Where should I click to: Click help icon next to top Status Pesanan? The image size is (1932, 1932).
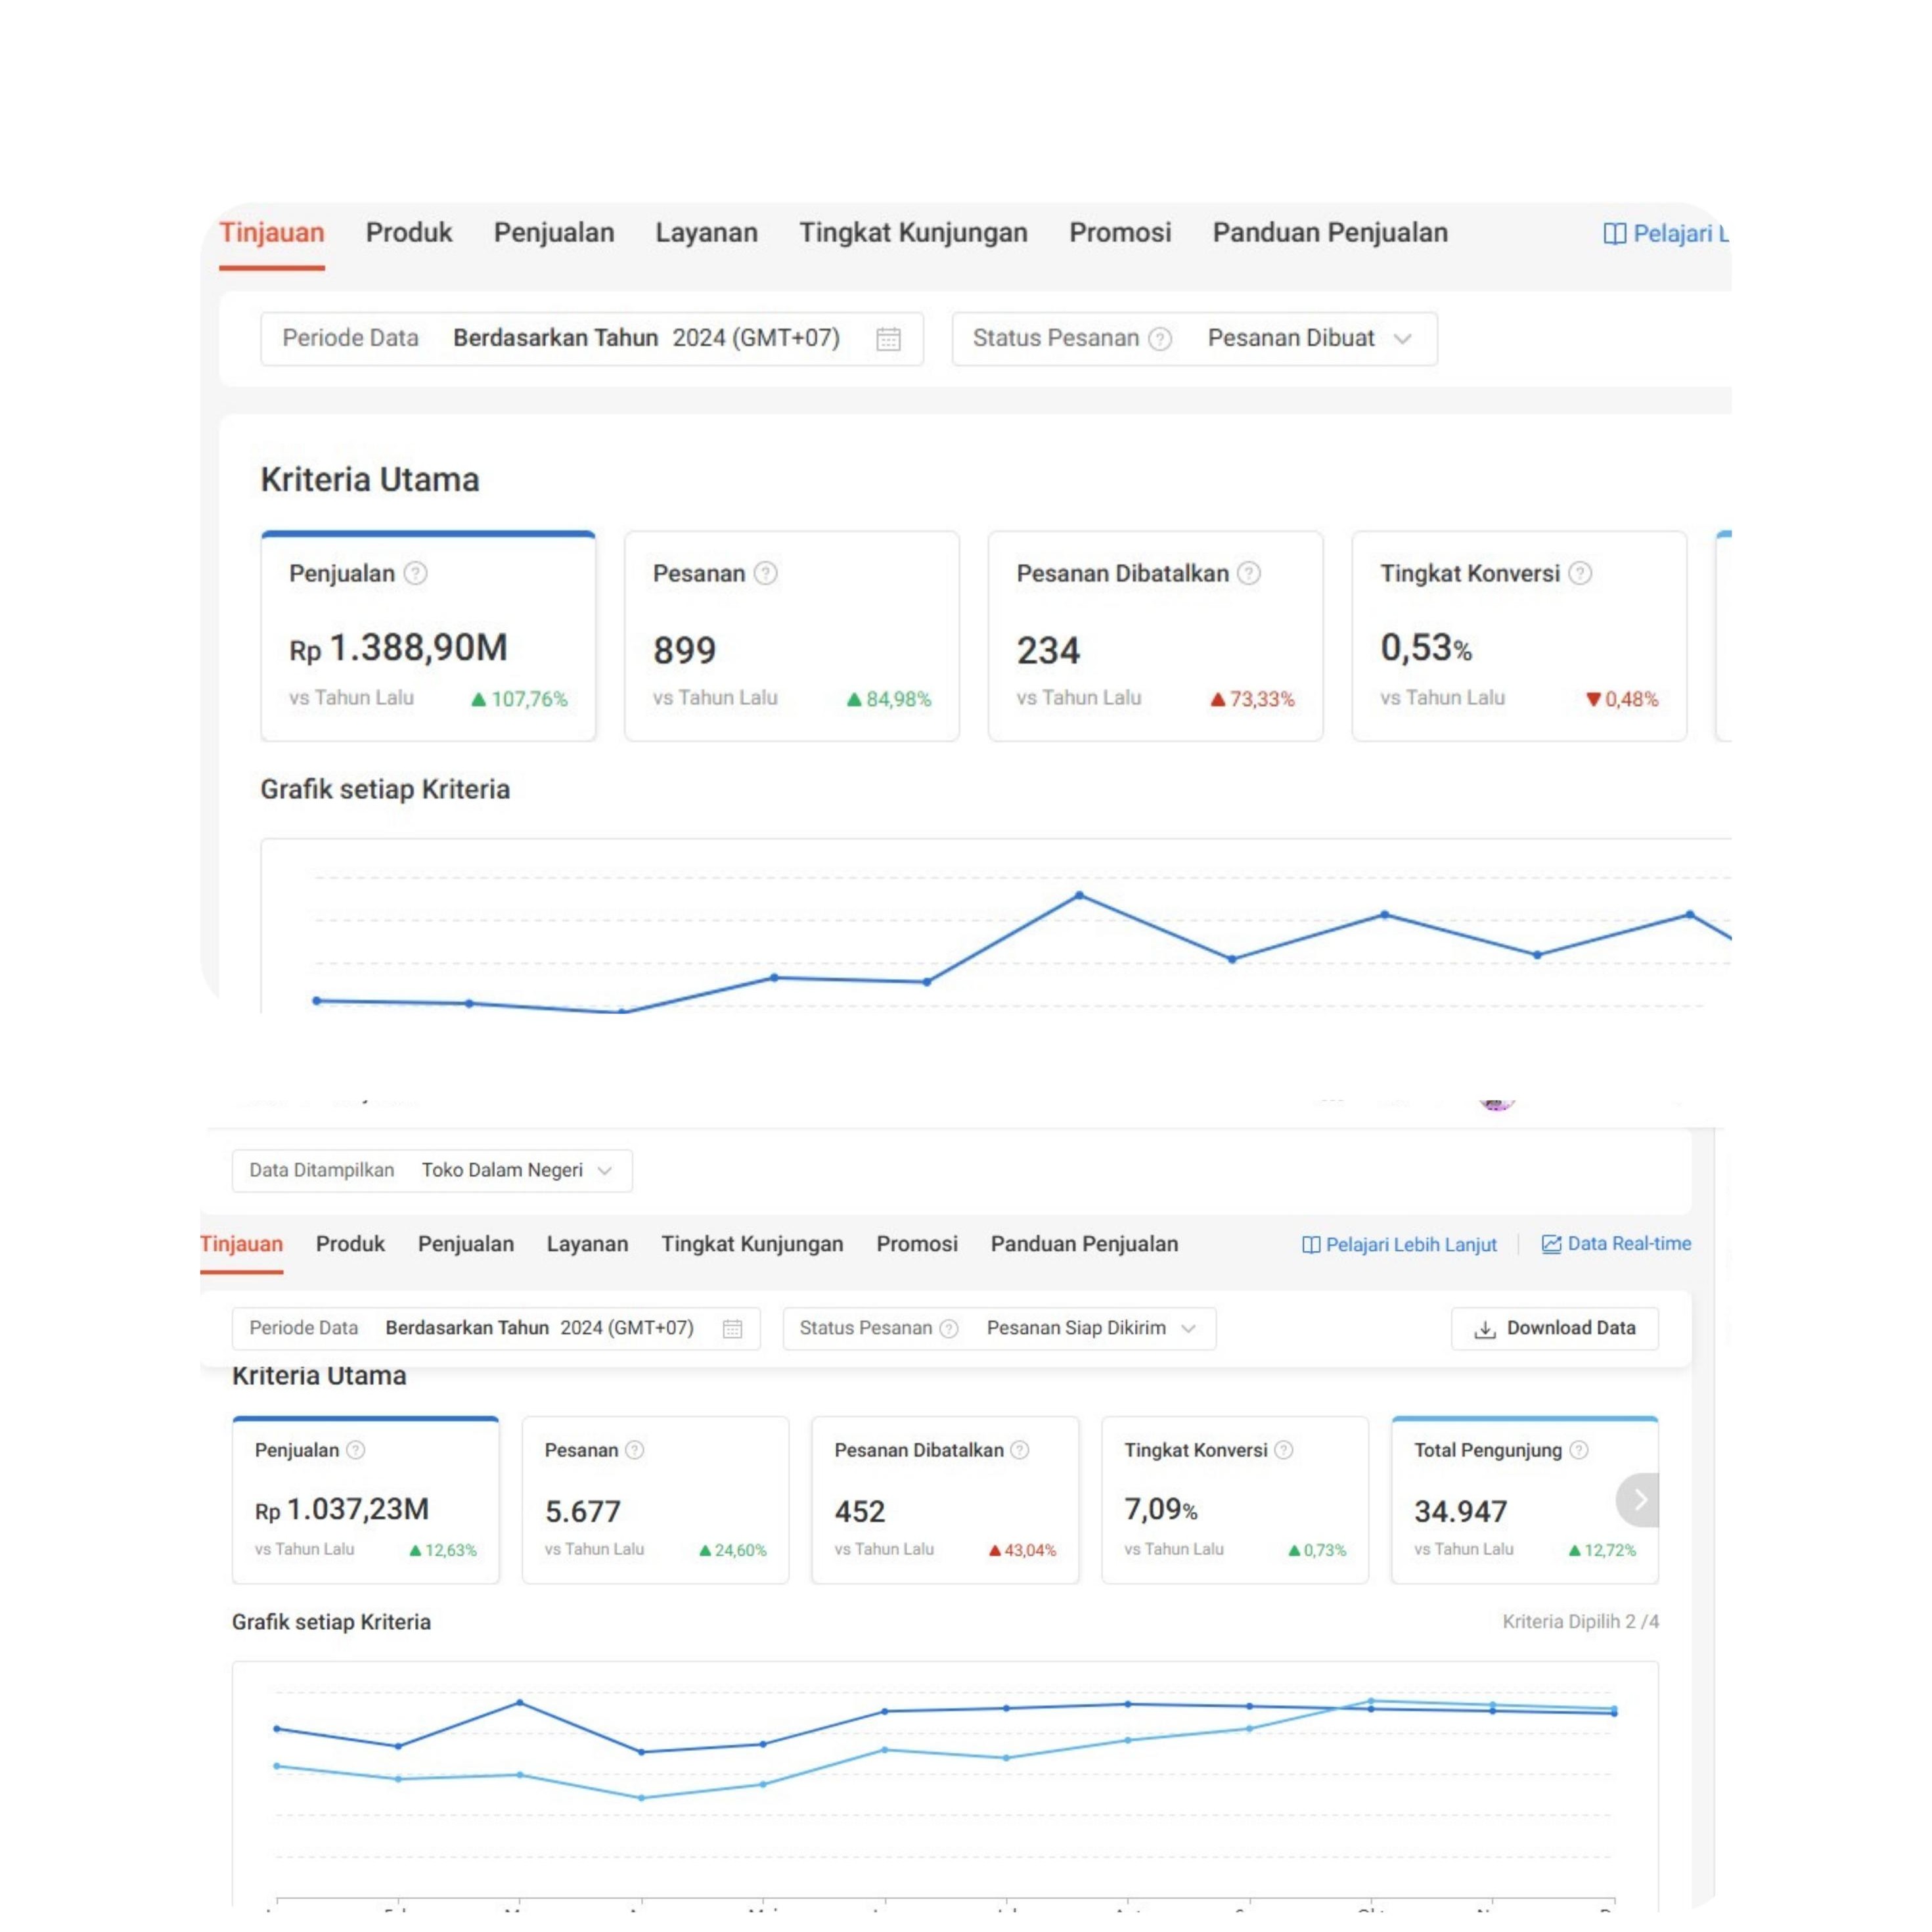click(1159, 339)
